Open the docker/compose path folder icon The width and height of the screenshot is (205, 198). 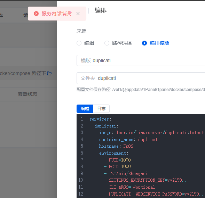49,73
